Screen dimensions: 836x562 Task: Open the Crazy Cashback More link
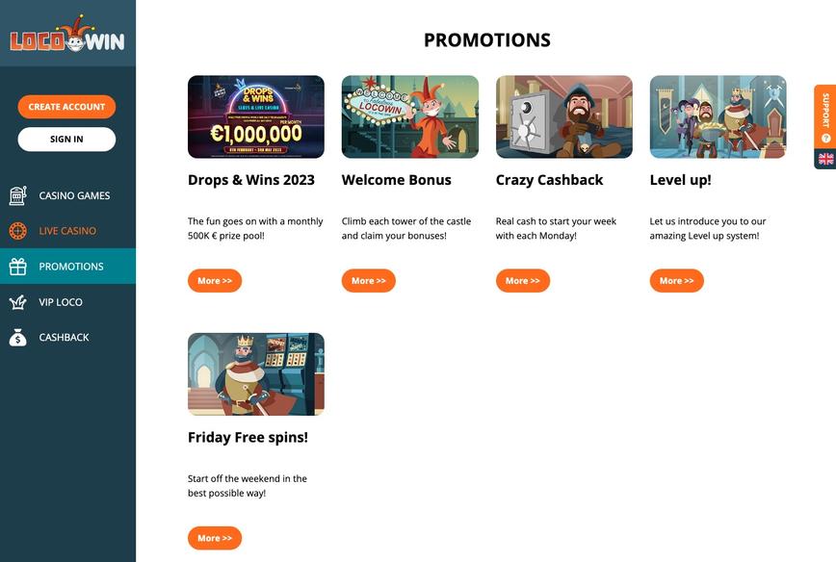coord(523,280)
